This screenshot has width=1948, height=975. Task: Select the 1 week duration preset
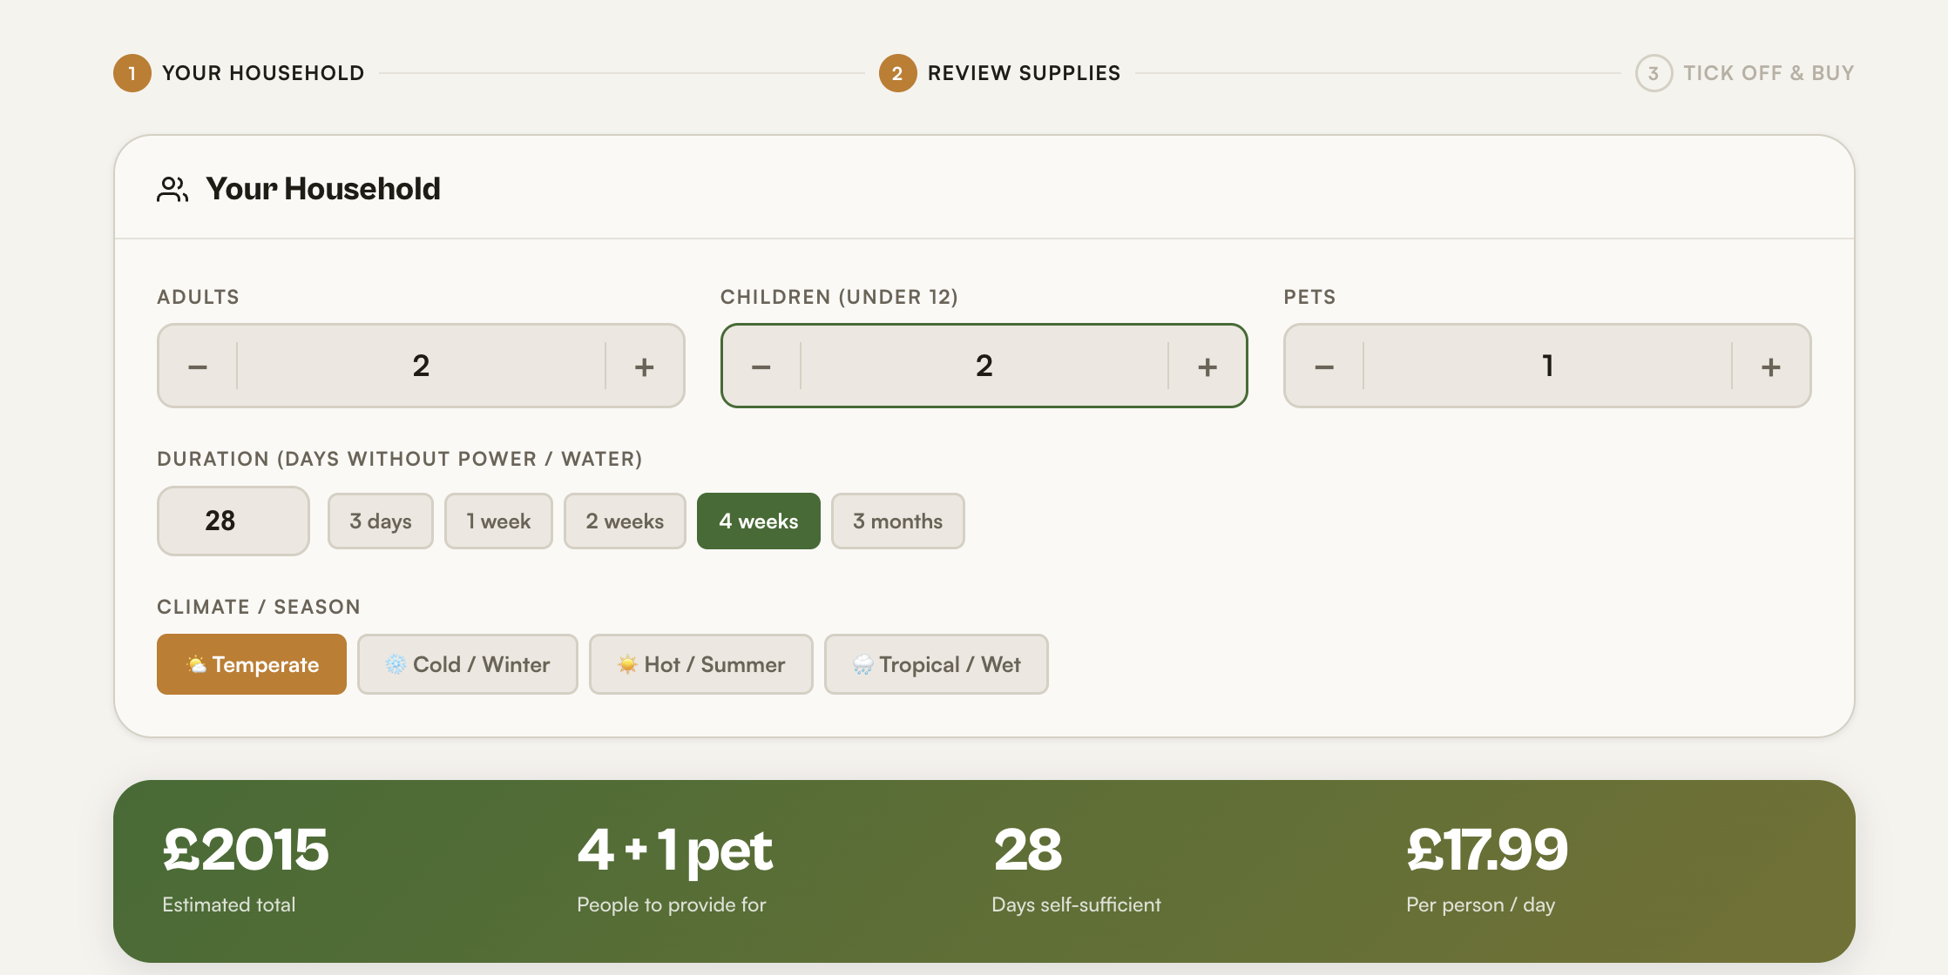point(498,521)
